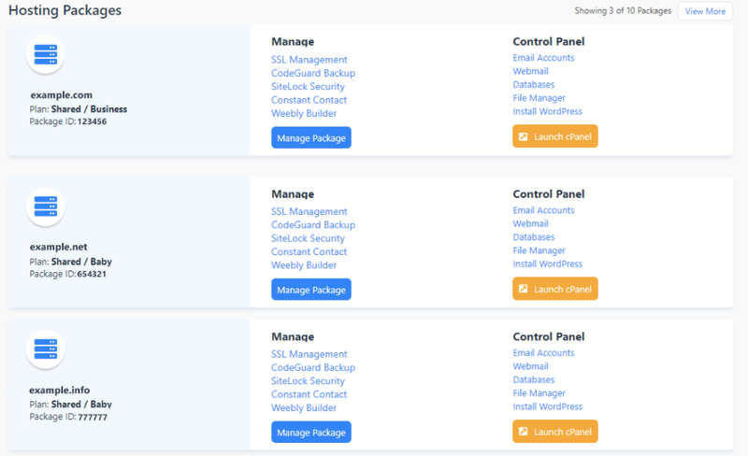Open Constant Contact for example.com

pos(309,100)
